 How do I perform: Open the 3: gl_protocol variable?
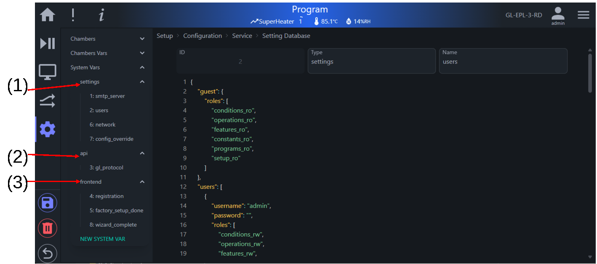[x=107, y=167]
